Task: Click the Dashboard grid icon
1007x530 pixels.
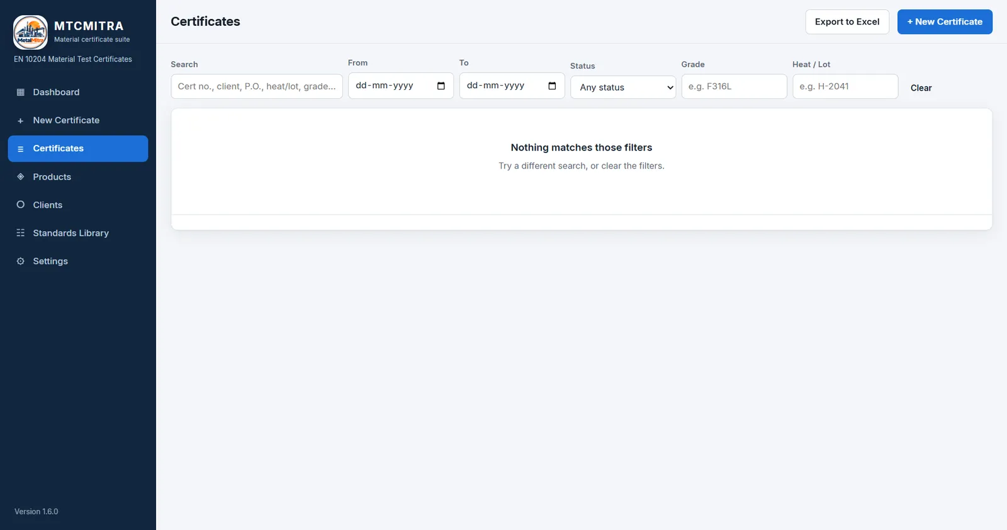Action: (21, 93)
